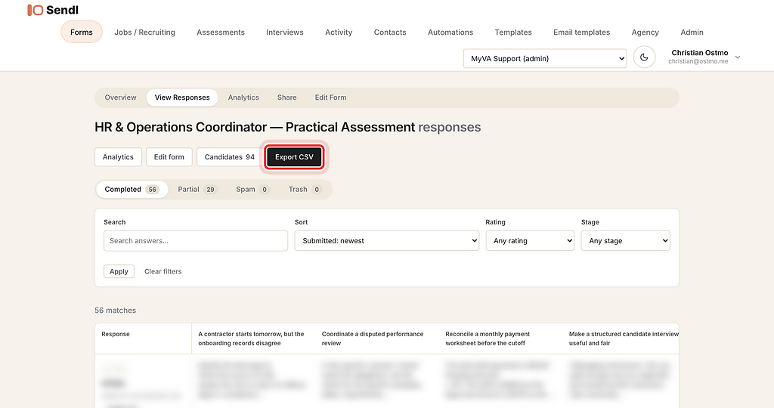This screenshot has width=774, height=408.
Task: Toggle dark mode with the moon icon
Action: (x=644, y=57)
